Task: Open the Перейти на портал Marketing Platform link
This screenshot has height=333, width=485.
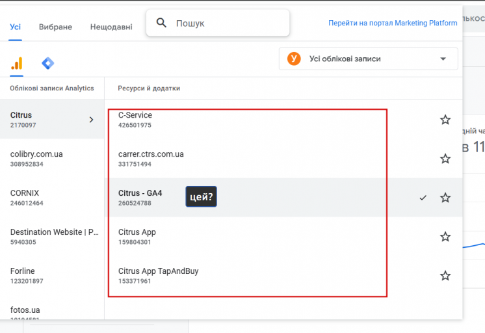Action: pos(393,23)
